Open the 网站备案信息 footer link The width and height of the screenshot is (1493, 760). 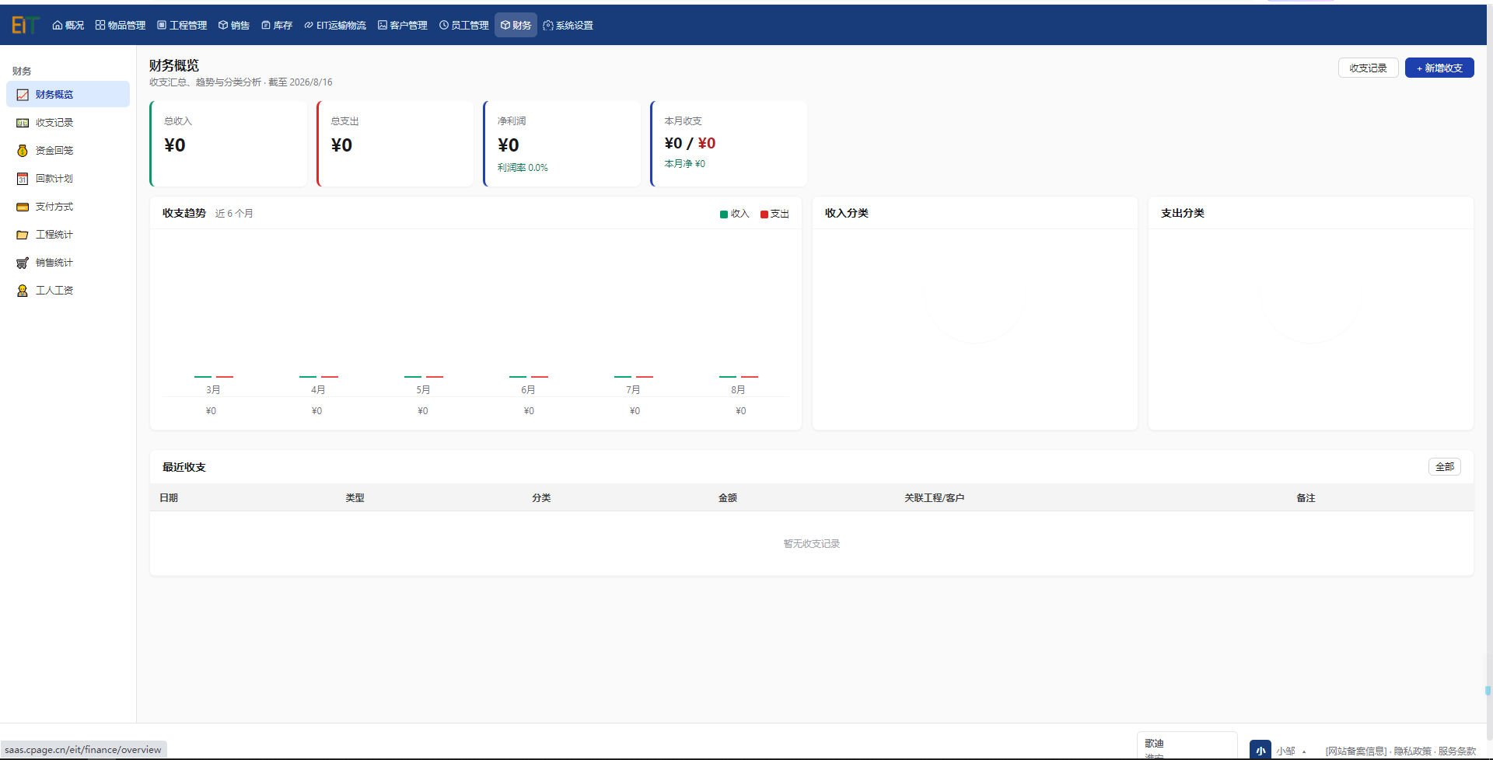1356,751
